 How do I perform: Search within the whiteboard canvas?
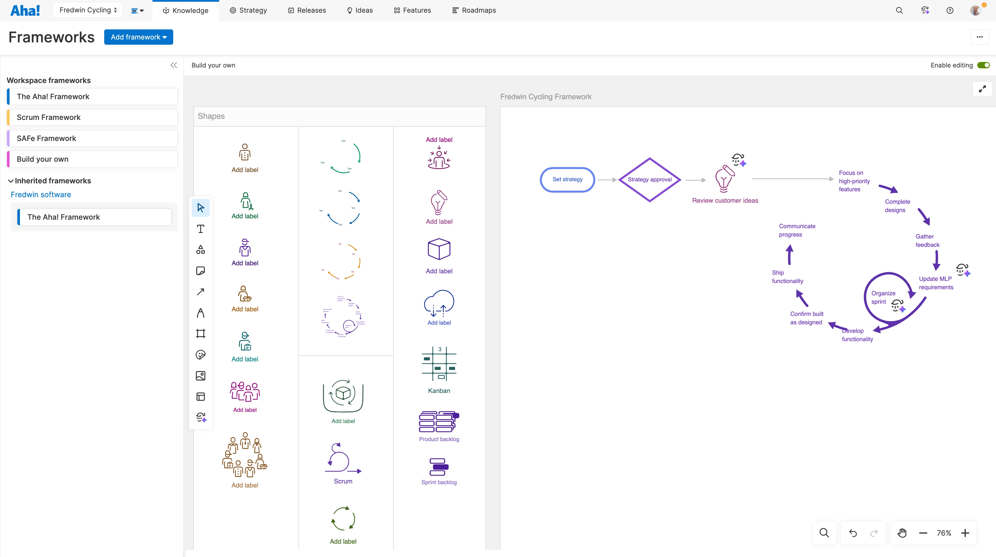824,533
